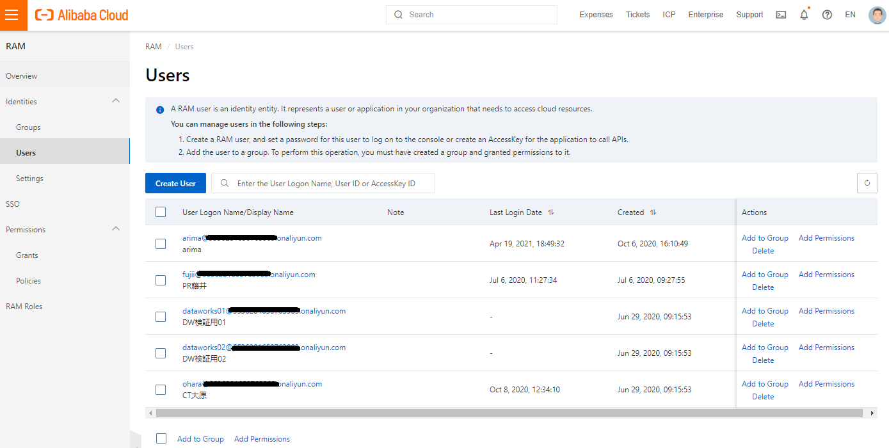Click the Create User button
This screenshot has width=889, height=448.
(x=175, y=183)
